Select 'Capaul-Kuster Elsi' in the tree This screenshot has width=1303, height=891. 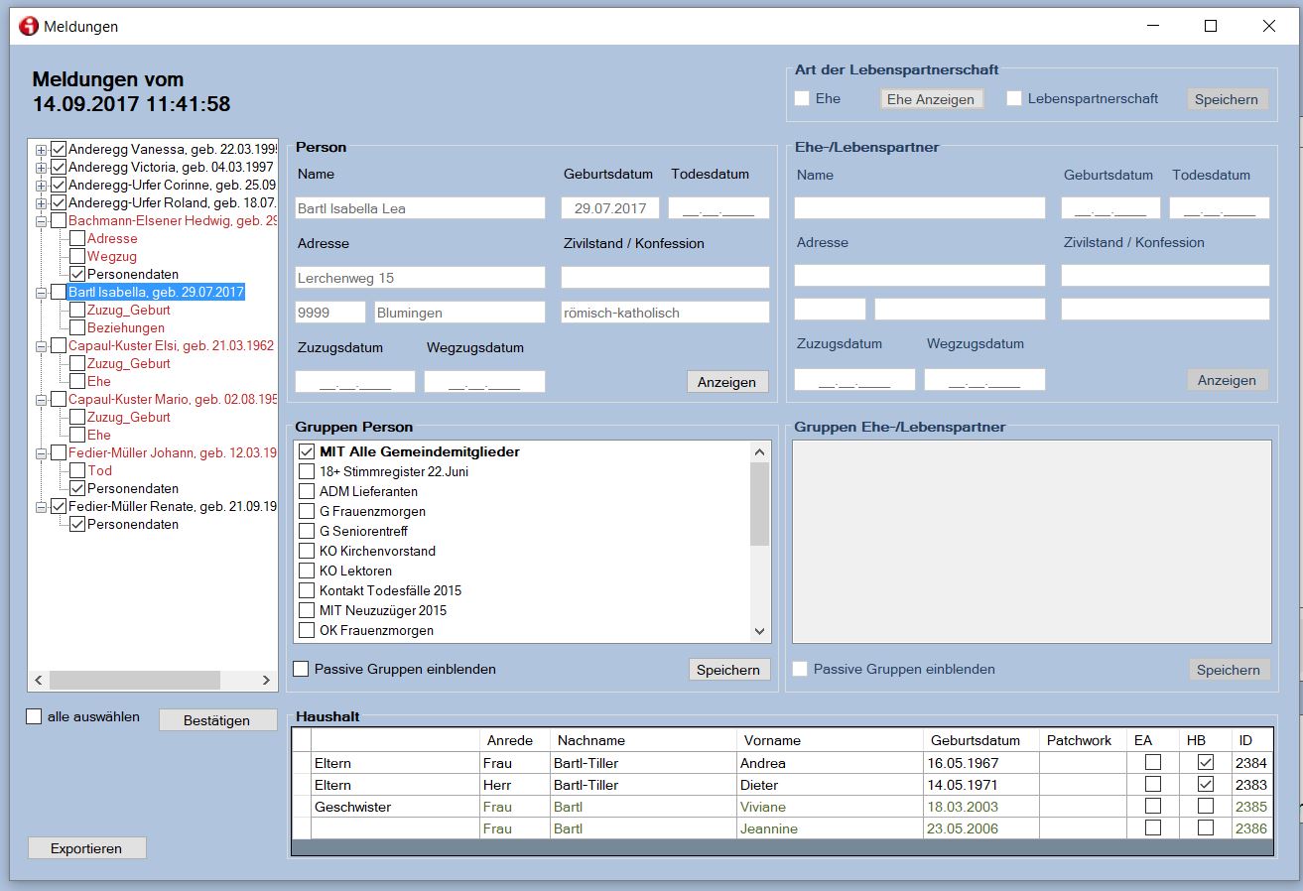(x=170, y=346)
